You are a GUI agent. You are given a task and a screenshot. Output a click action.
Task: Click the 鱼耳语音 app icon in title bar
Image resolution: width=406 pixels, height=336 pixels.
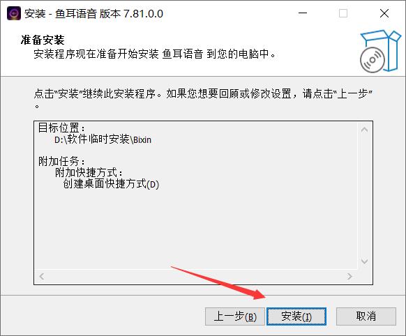click(14, 13)
